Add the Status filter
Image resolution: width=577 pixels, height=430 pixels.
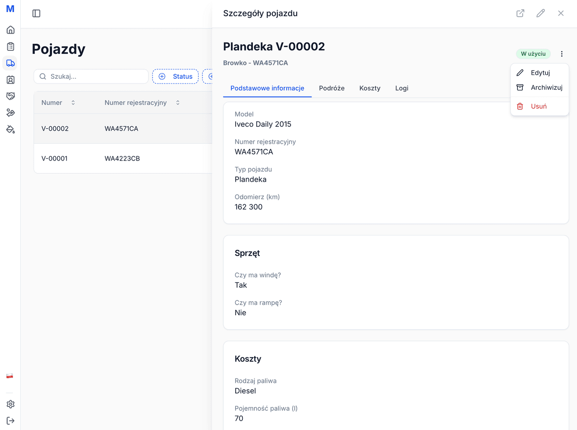pyautogui.click(x=176, y=76)
